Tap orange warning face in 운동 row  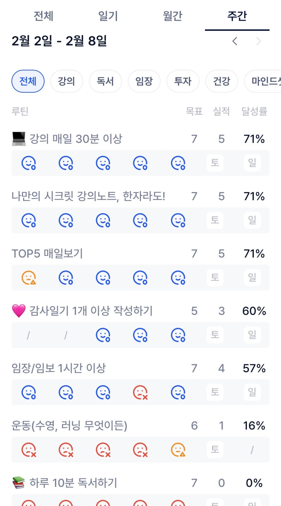coord(178,450)
